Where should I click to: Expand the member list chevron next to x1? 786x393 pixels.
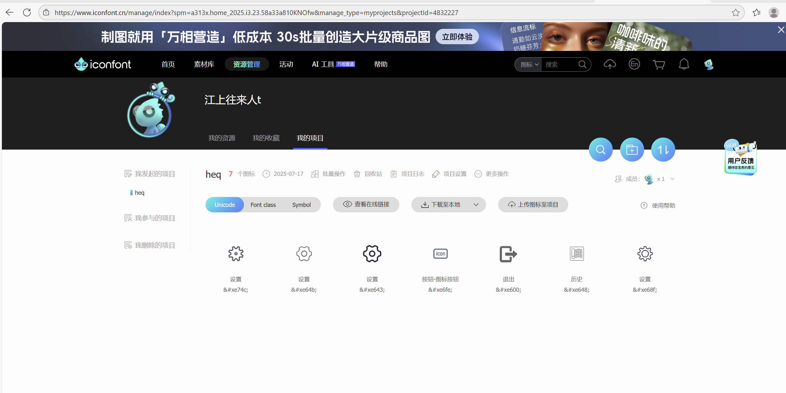(x=672, y=179)
